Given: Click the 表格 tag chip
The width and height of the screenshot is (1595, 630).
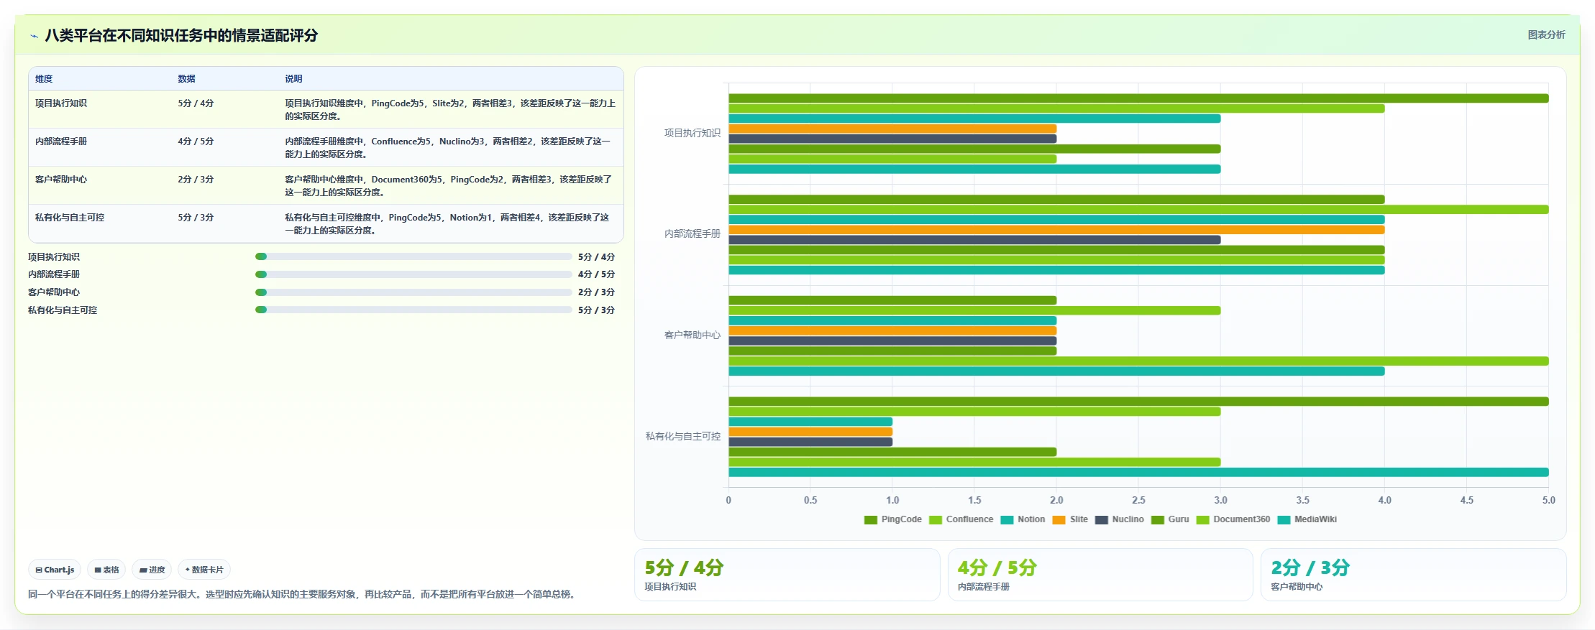Looking at the screenshot, I should click(106, 570).
